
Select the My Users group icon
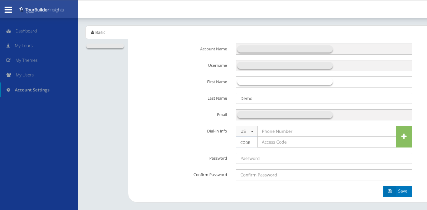(x=8, y=75)
